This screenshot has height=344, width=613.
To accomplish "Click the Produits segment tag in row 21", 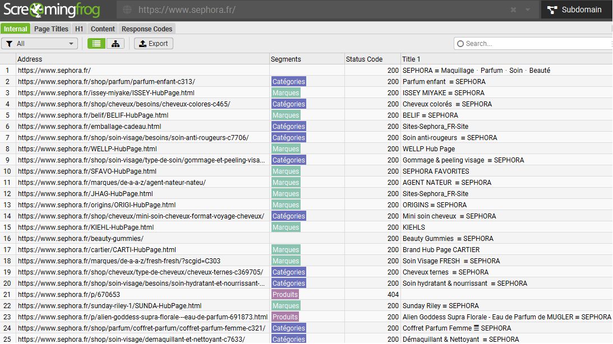I will pos(285,295).
